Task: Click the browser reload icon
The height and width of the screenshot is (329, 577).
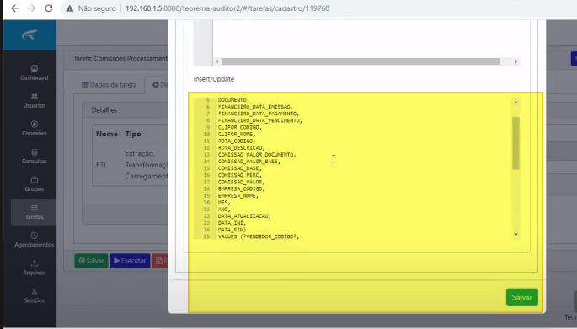Action: pos(49,8)
